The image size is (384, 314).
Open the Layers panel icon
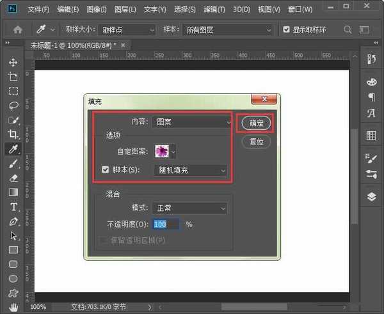pos(371,196)
